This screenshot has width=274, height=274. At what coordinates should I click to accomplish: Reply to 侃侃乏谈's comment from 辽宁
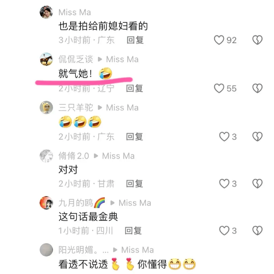click(135, 88)
